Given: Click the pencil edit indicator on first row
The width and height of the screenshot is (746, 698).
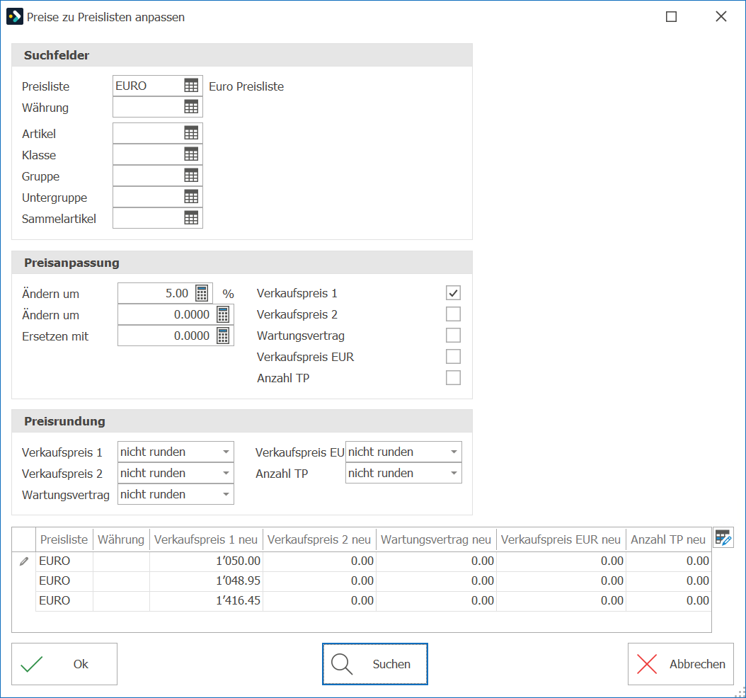Looking at the screenshot, I should coord(24,561).
